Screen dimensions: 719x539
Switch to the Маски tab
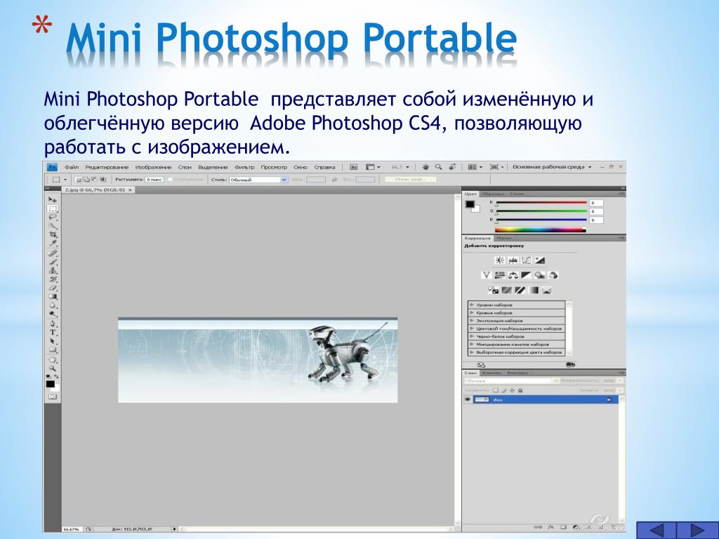coord(504,239)
